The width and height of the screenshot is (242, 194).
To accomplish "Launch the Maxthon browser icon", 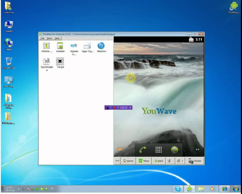I will click(x=101, y=47).
